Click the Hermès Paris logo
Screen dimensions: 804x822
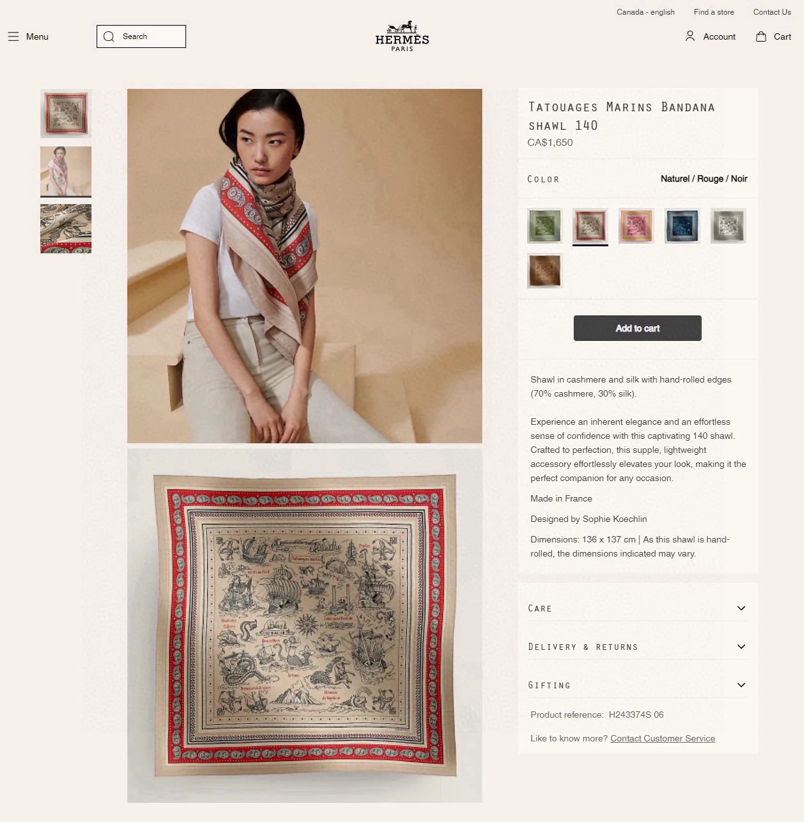pyautogui.click(x=402, y=36)
